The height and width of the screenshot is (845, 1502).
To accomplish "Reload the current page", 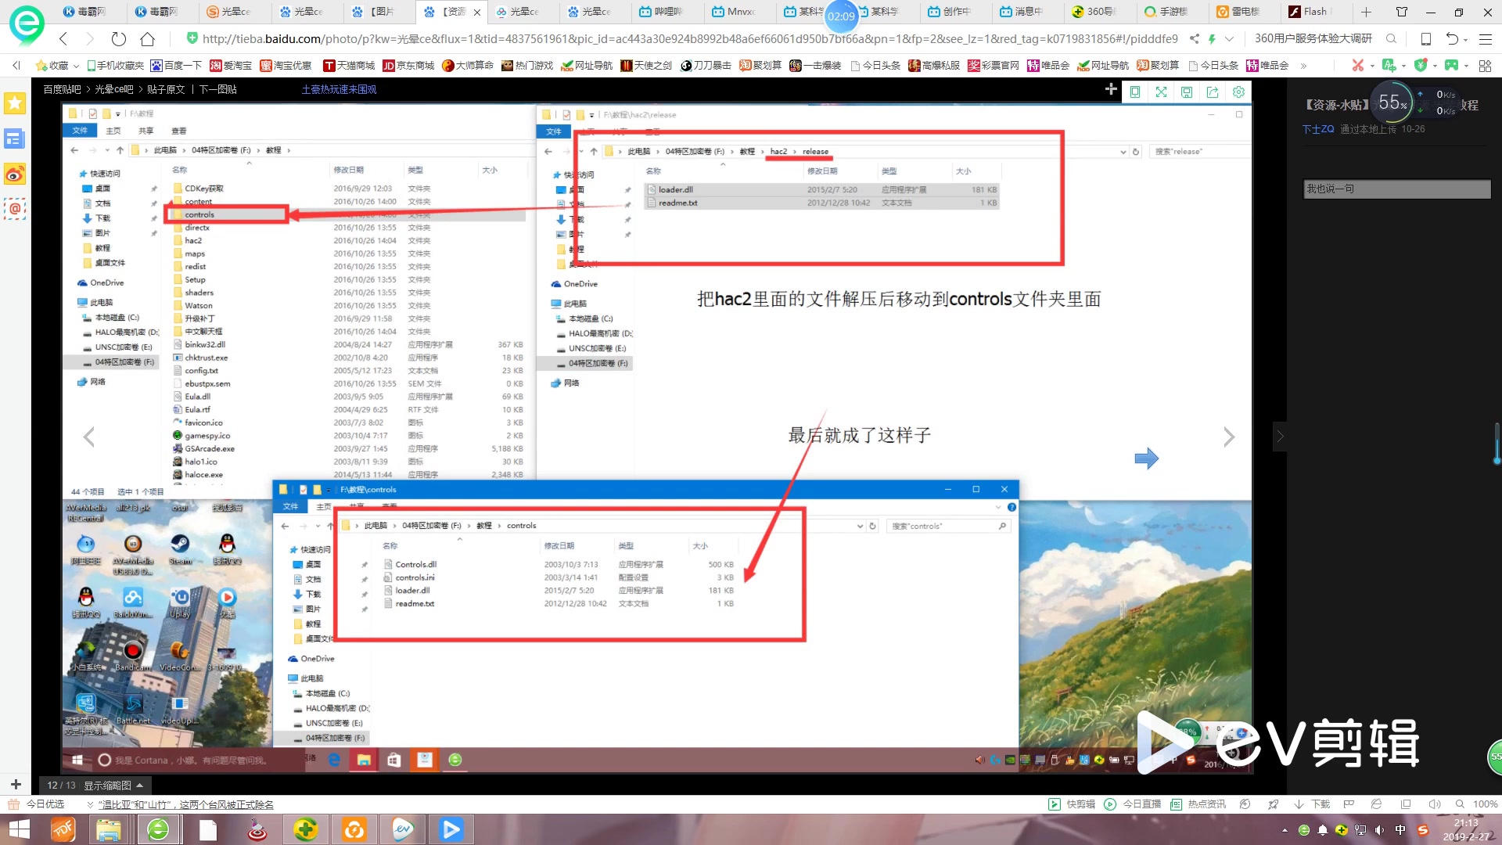I will [x=118, y=38].
